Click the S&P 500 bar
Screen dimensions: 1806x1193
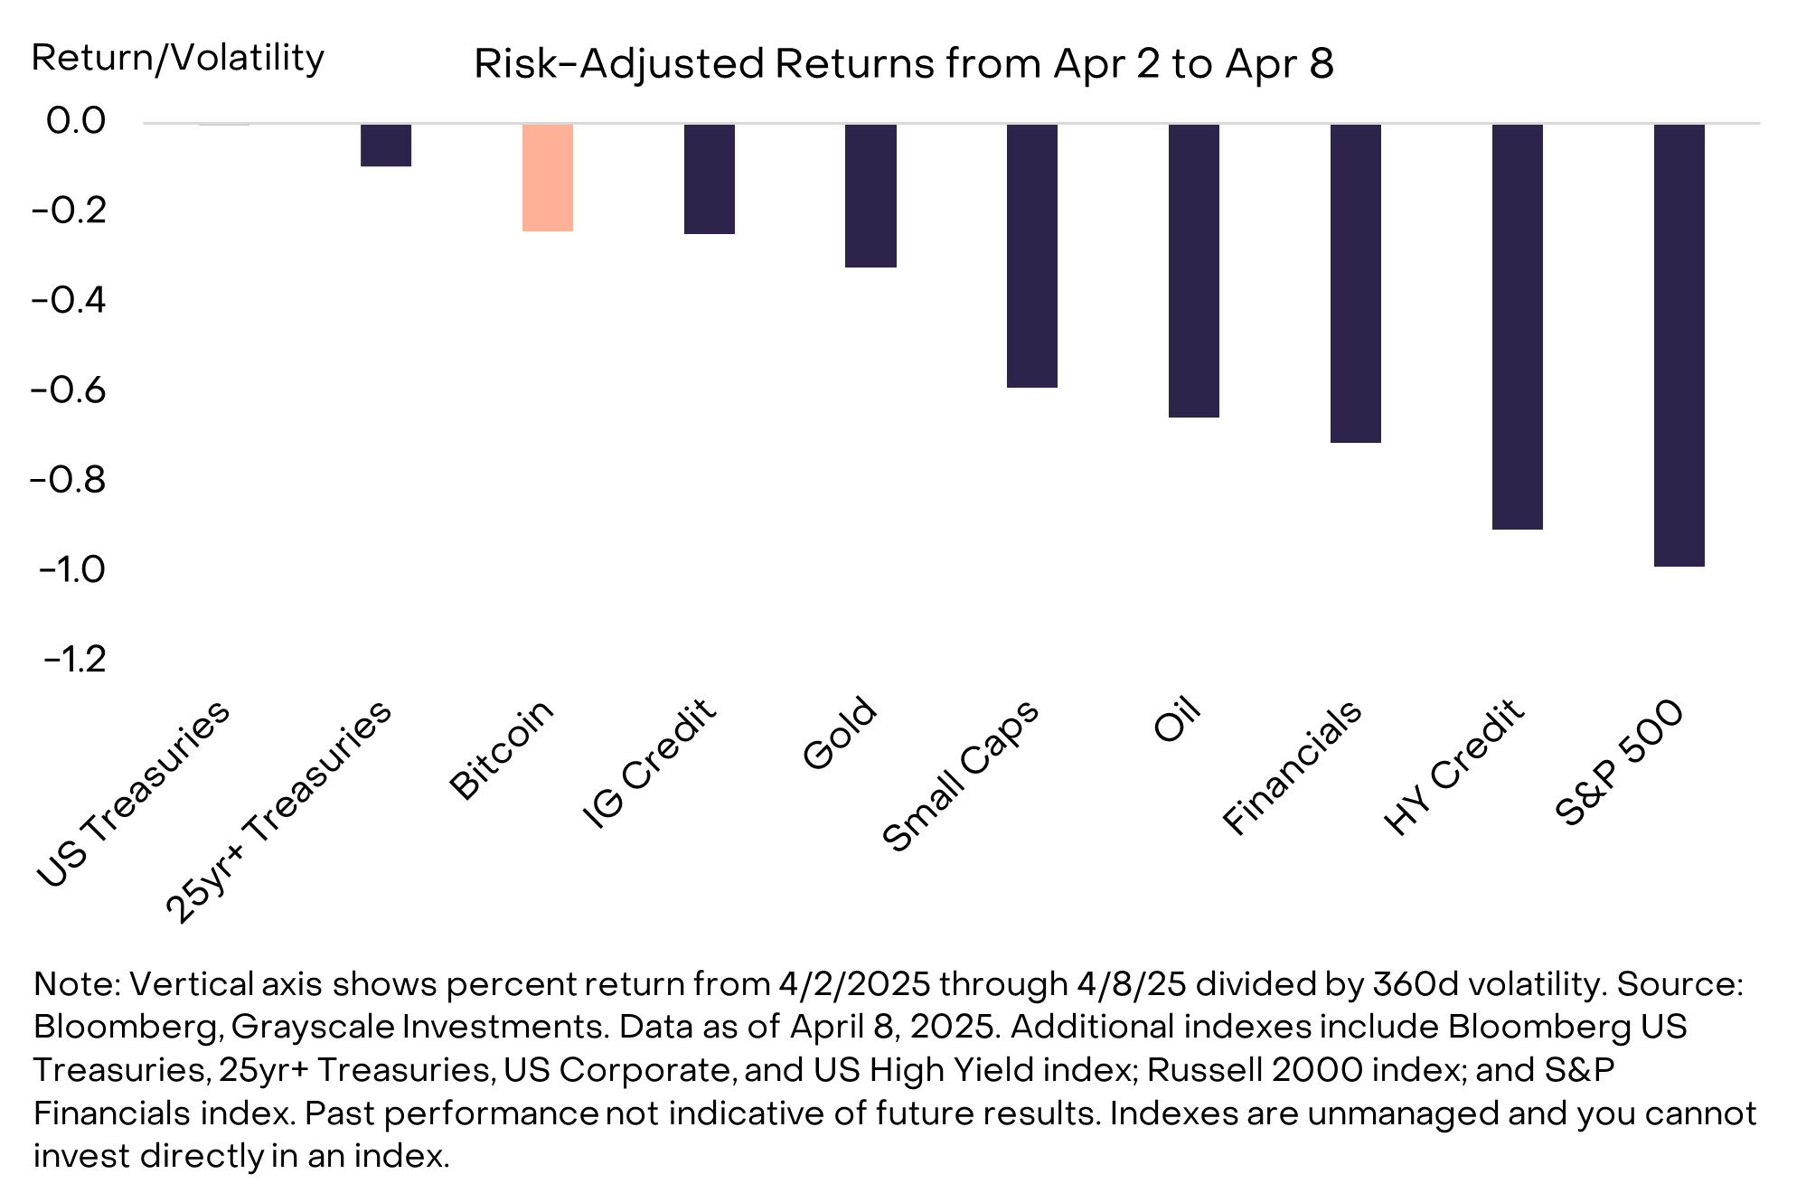click(x=1679, y=344)
